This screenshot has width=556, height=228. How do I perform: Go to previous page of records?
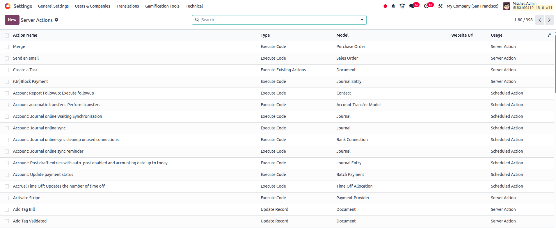[540, 20]
